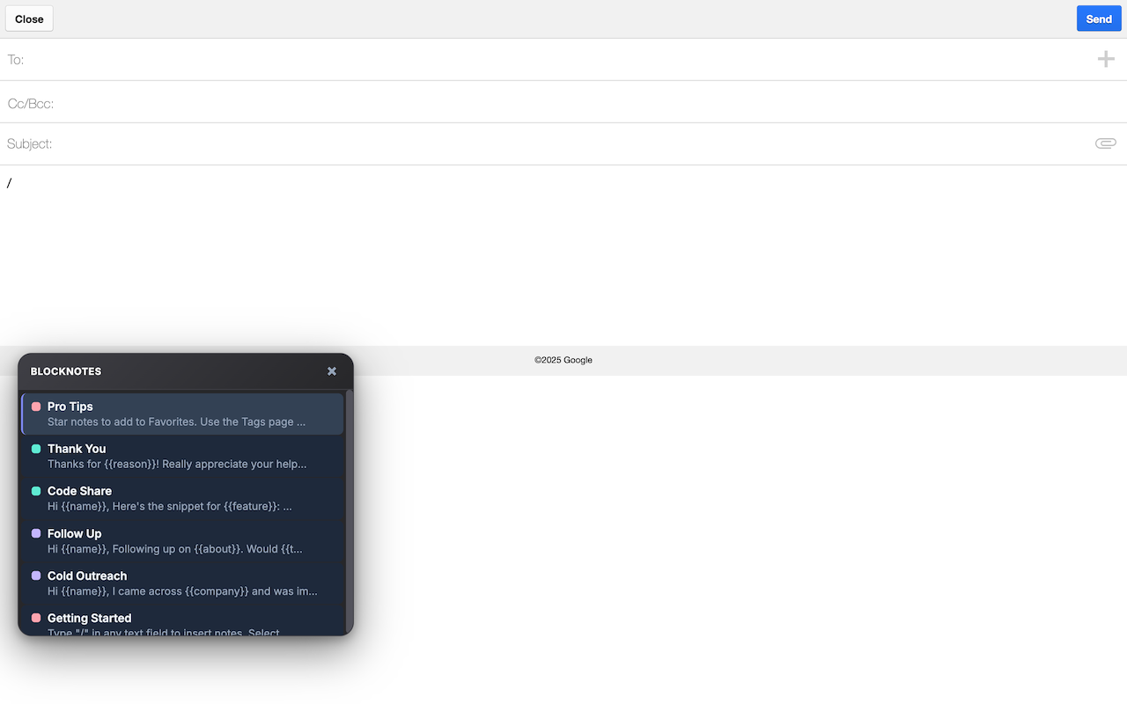Click the teal dot beside Code Share
Viewport: 1127px width, 704px height.
coord(35,491)
